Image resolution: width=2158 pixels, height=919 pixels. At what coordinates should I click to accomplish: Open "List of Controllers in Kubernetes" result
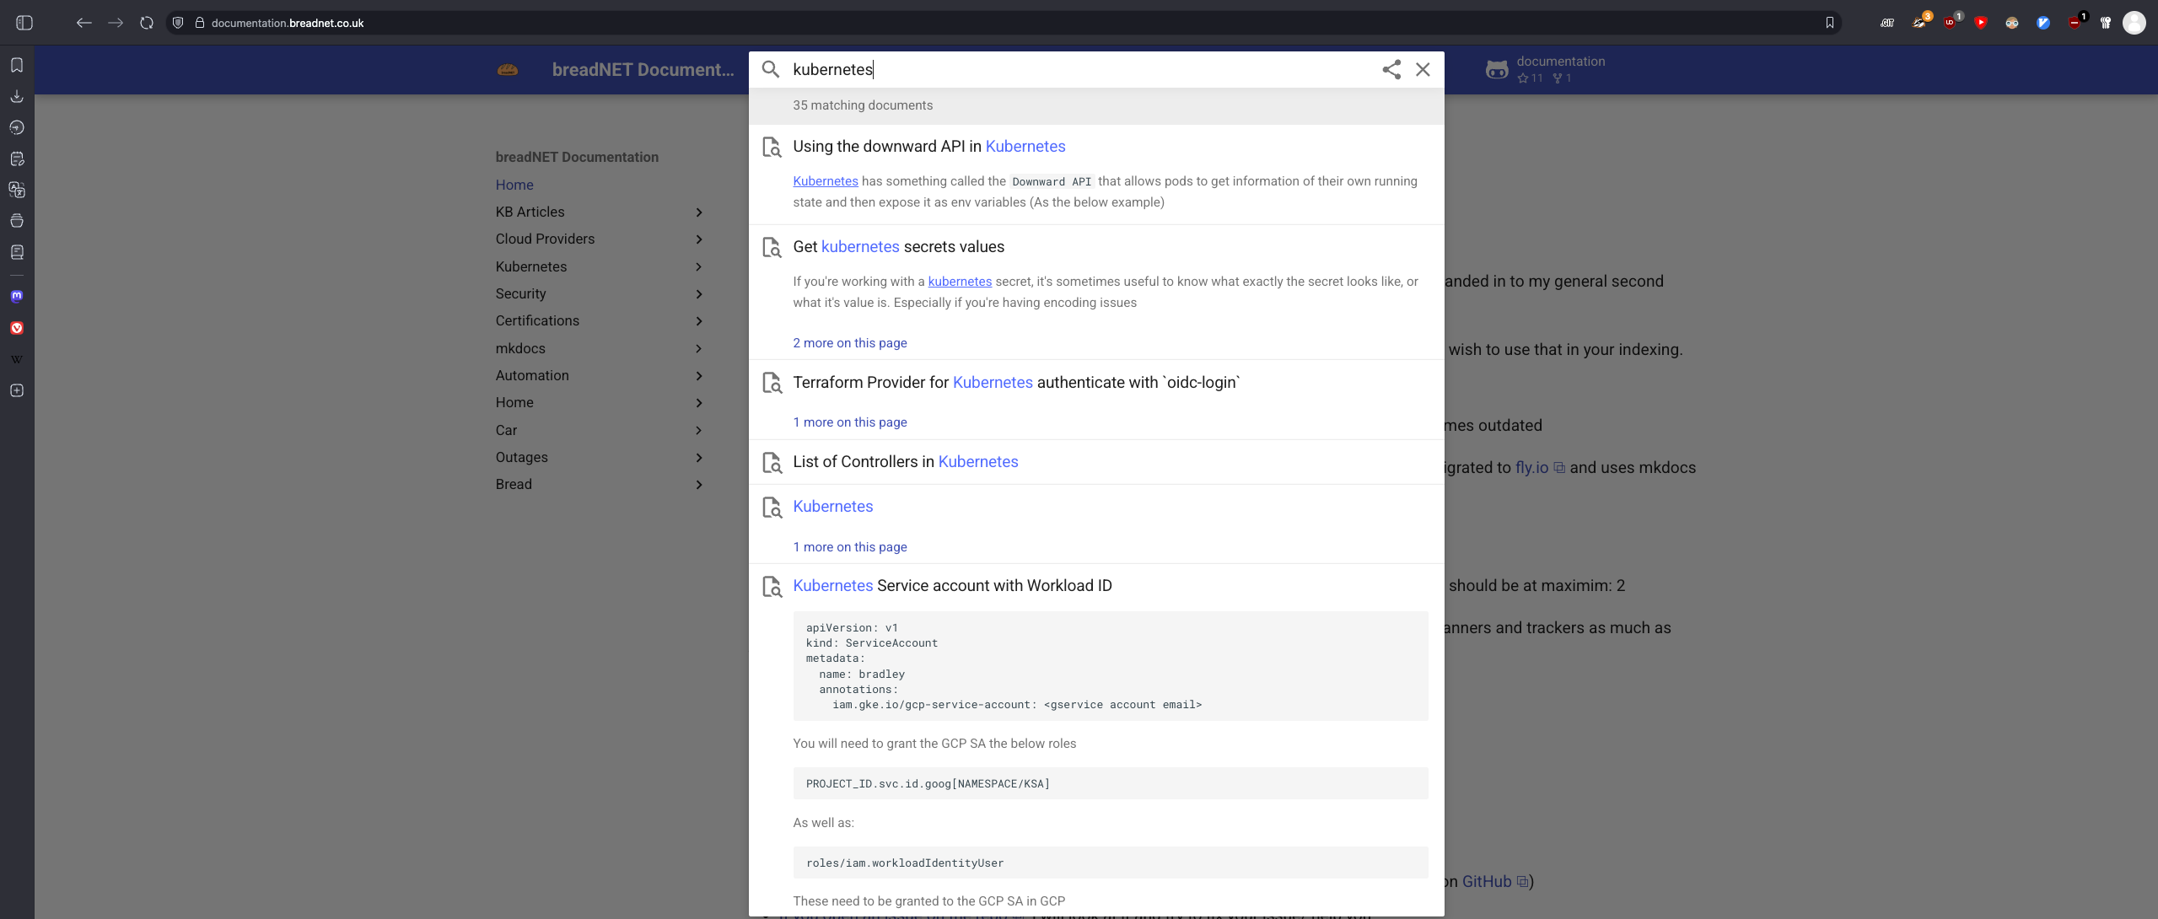[905, 462]
